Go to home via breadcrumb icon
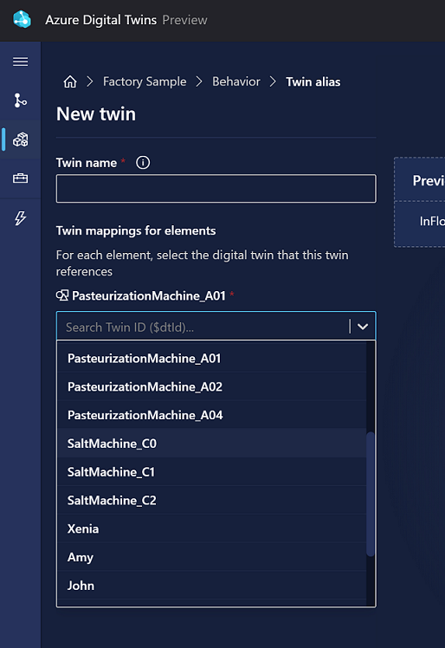Screen dimensions: 445x648 pos(70,81)
